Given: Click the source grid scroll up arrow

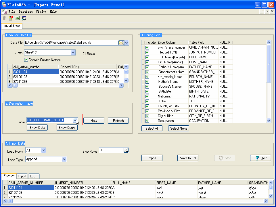Looking at the screenshot, I should click(x=126, y=67).
